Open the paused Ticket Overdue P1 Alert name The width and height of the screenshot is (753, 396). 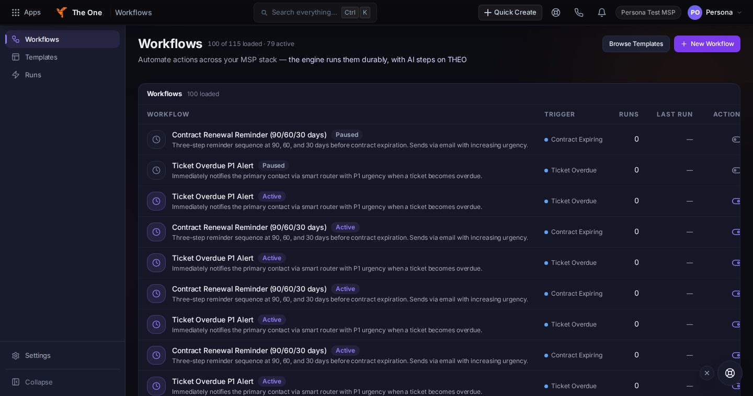click(x=213, y=166)
